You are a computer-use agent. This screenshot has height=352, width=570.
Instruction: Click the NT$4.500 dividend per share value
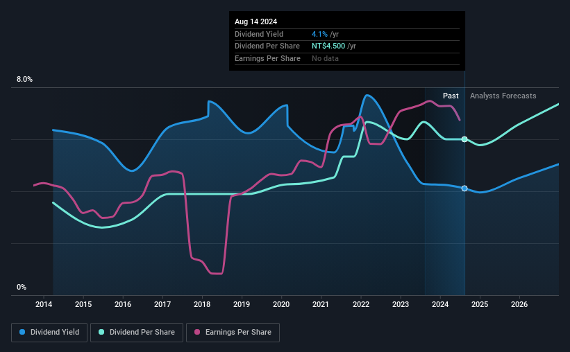(x=328, y=46)
